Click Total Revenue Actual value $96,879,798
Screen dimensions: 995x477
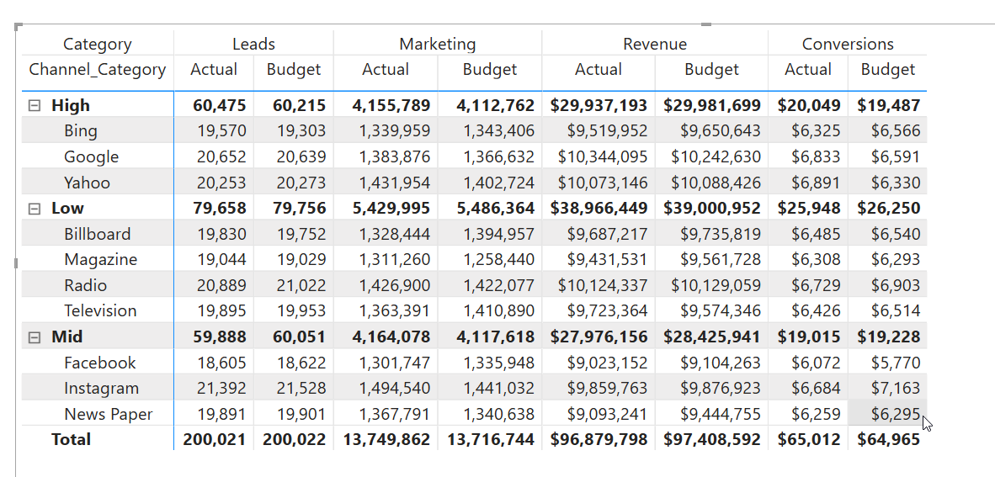point(599,440)
